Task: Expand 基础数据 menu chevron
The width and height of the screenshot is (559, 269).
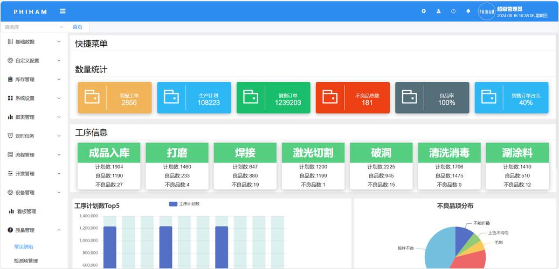Action: coord(59,41)
